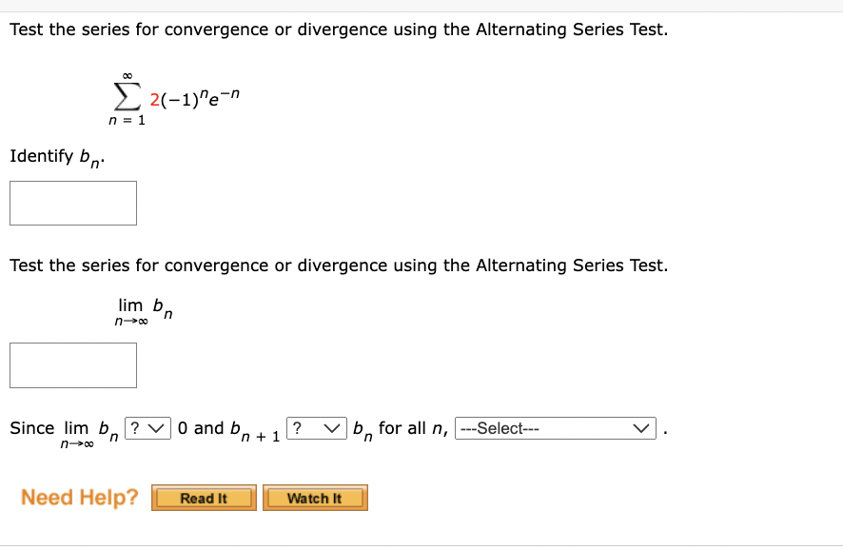Expand the chevron on the ---Select--- dropdown
The width and height of the screenshot is (843, 550).
[x=641, y=428]
